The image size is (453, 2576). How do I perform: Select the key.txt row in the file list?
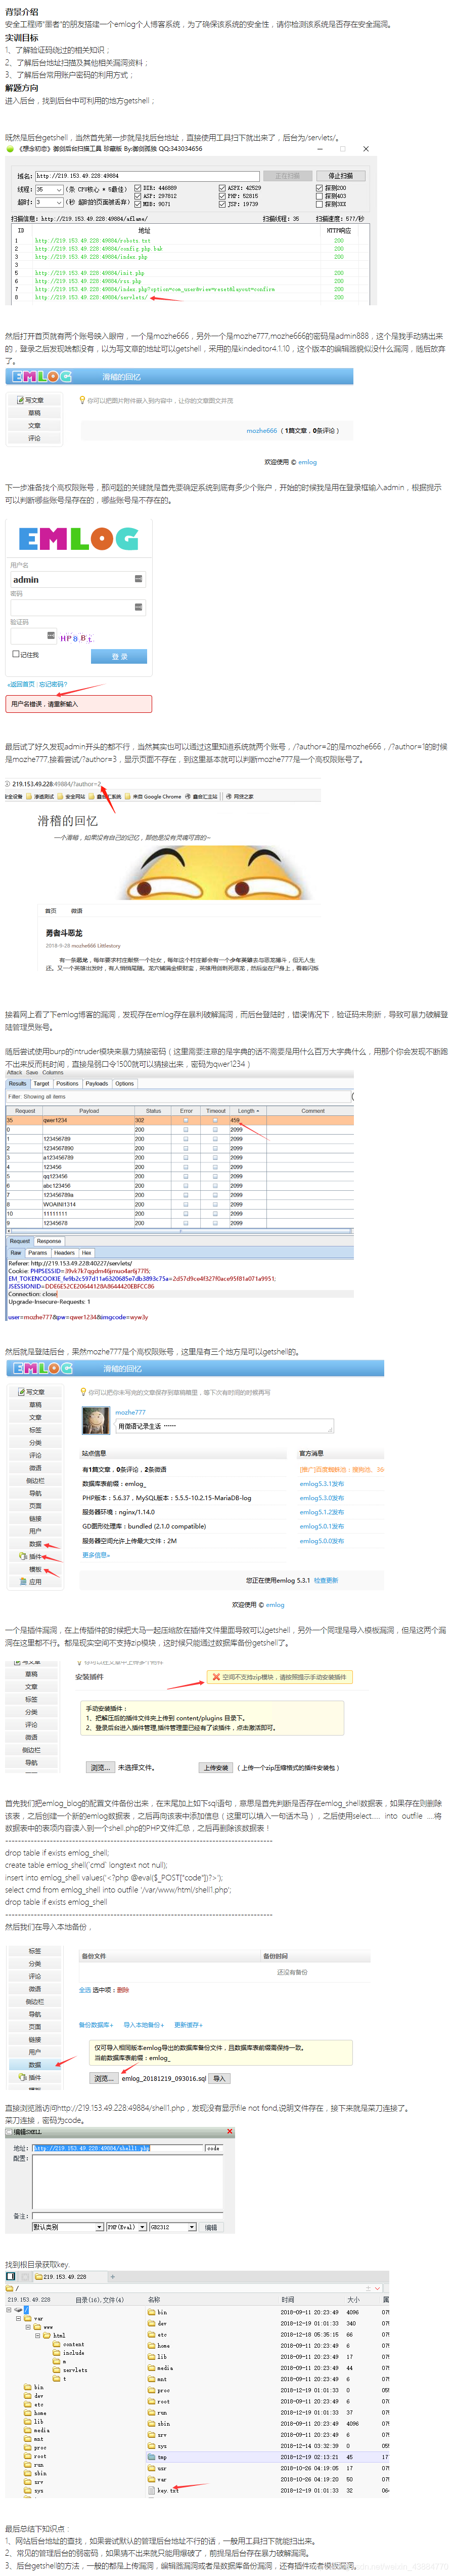(267, 2490)
